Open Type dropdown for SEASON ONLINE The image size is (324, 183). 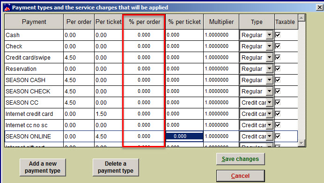click(x=269, y=137)
